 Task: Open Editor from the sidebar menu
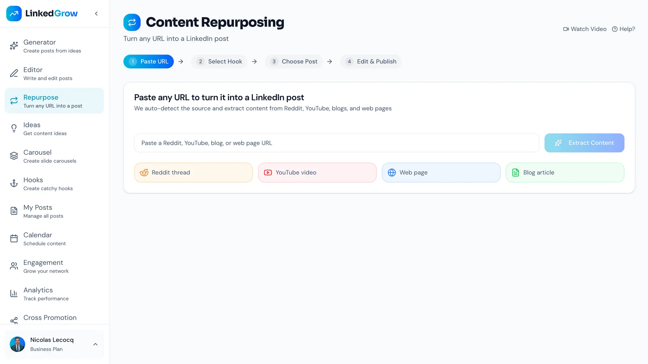(x=54, y=73)
